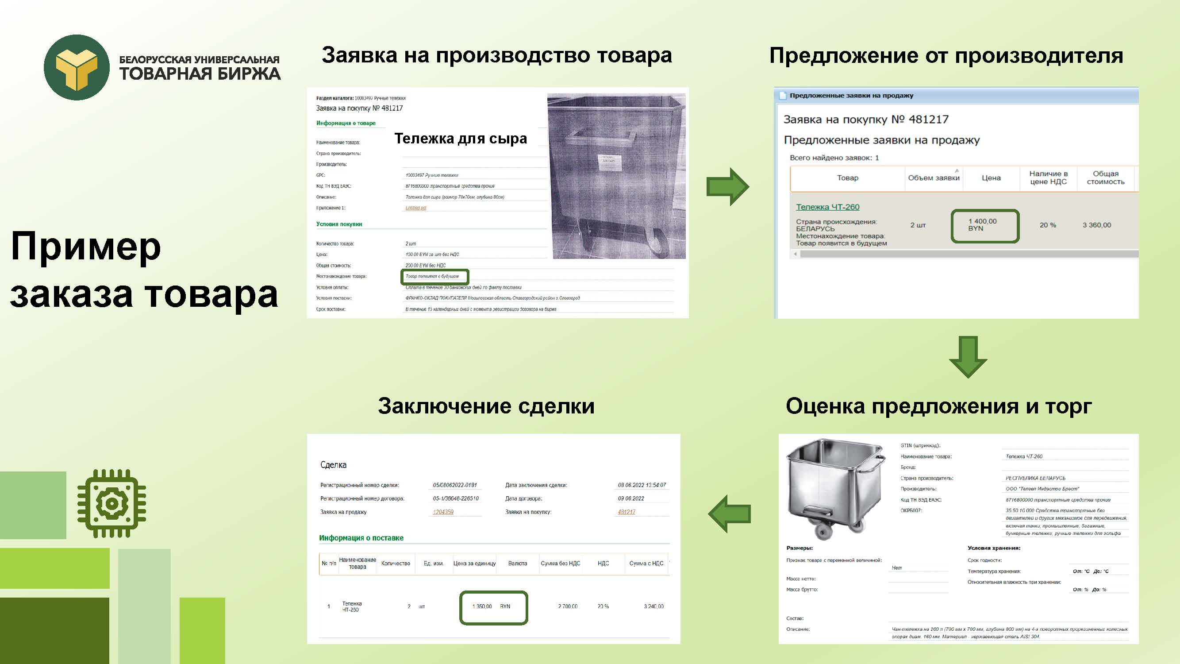Image resolution: width=1180 pixels, height=664 pixels.
Task: Click horizontal scrollbar left arrow in offers table
Action: click(x=795, y=254)
